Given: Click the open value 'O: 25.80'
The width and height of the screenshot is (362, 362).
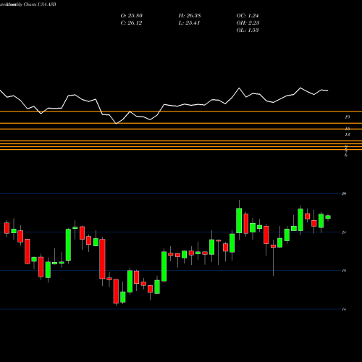Looking at the screenshot, I should pos(132,16).
